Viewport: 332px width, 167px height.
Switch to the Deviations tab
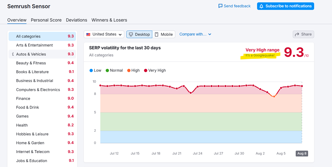pos(77,20)
